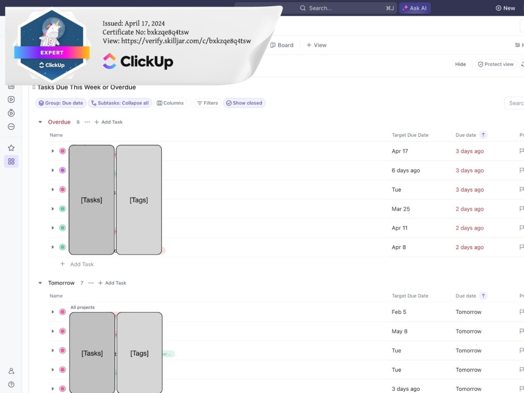Click the ellipsis icon in the sidebar
524x393 pixels.
11,126
